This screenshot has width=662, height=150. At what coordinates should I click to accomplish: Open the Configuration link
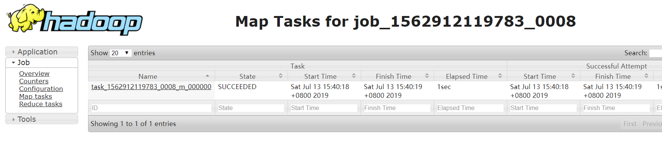[41, 89]
